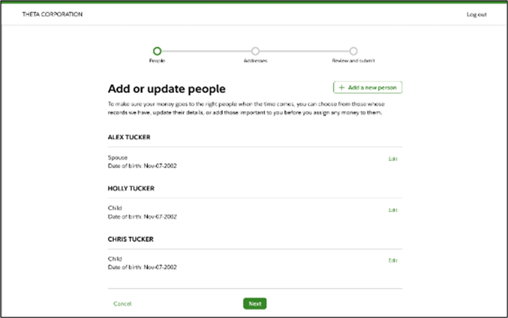Screen dimensions: 508x318
Task: Go to Review and submit step circle
Action: click(353, 51)
